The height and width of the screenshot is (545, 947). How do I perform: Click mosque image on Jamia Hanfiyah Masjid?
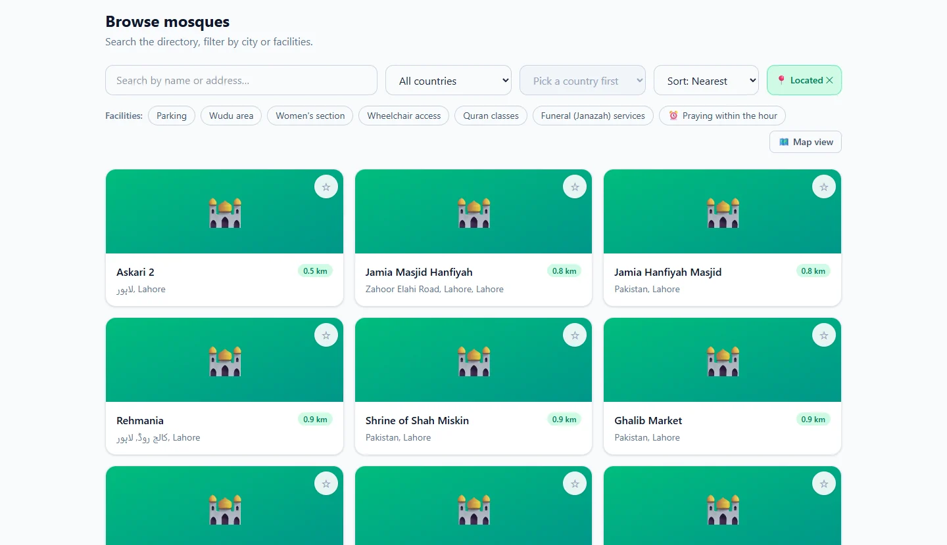click(723, 213)
